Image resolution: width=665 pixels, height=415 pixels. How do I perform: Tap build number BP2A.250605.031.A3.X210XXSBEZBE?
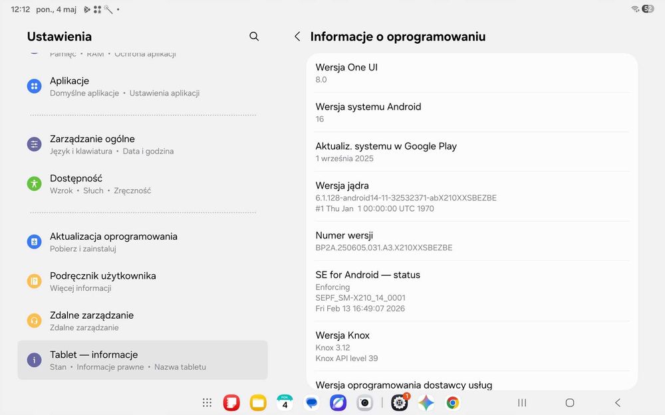384,247
